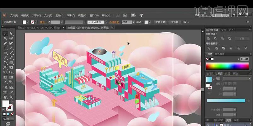Open the 文件(F) menu
The height and width of the screenshot is (126, 253).
(14, 15)
